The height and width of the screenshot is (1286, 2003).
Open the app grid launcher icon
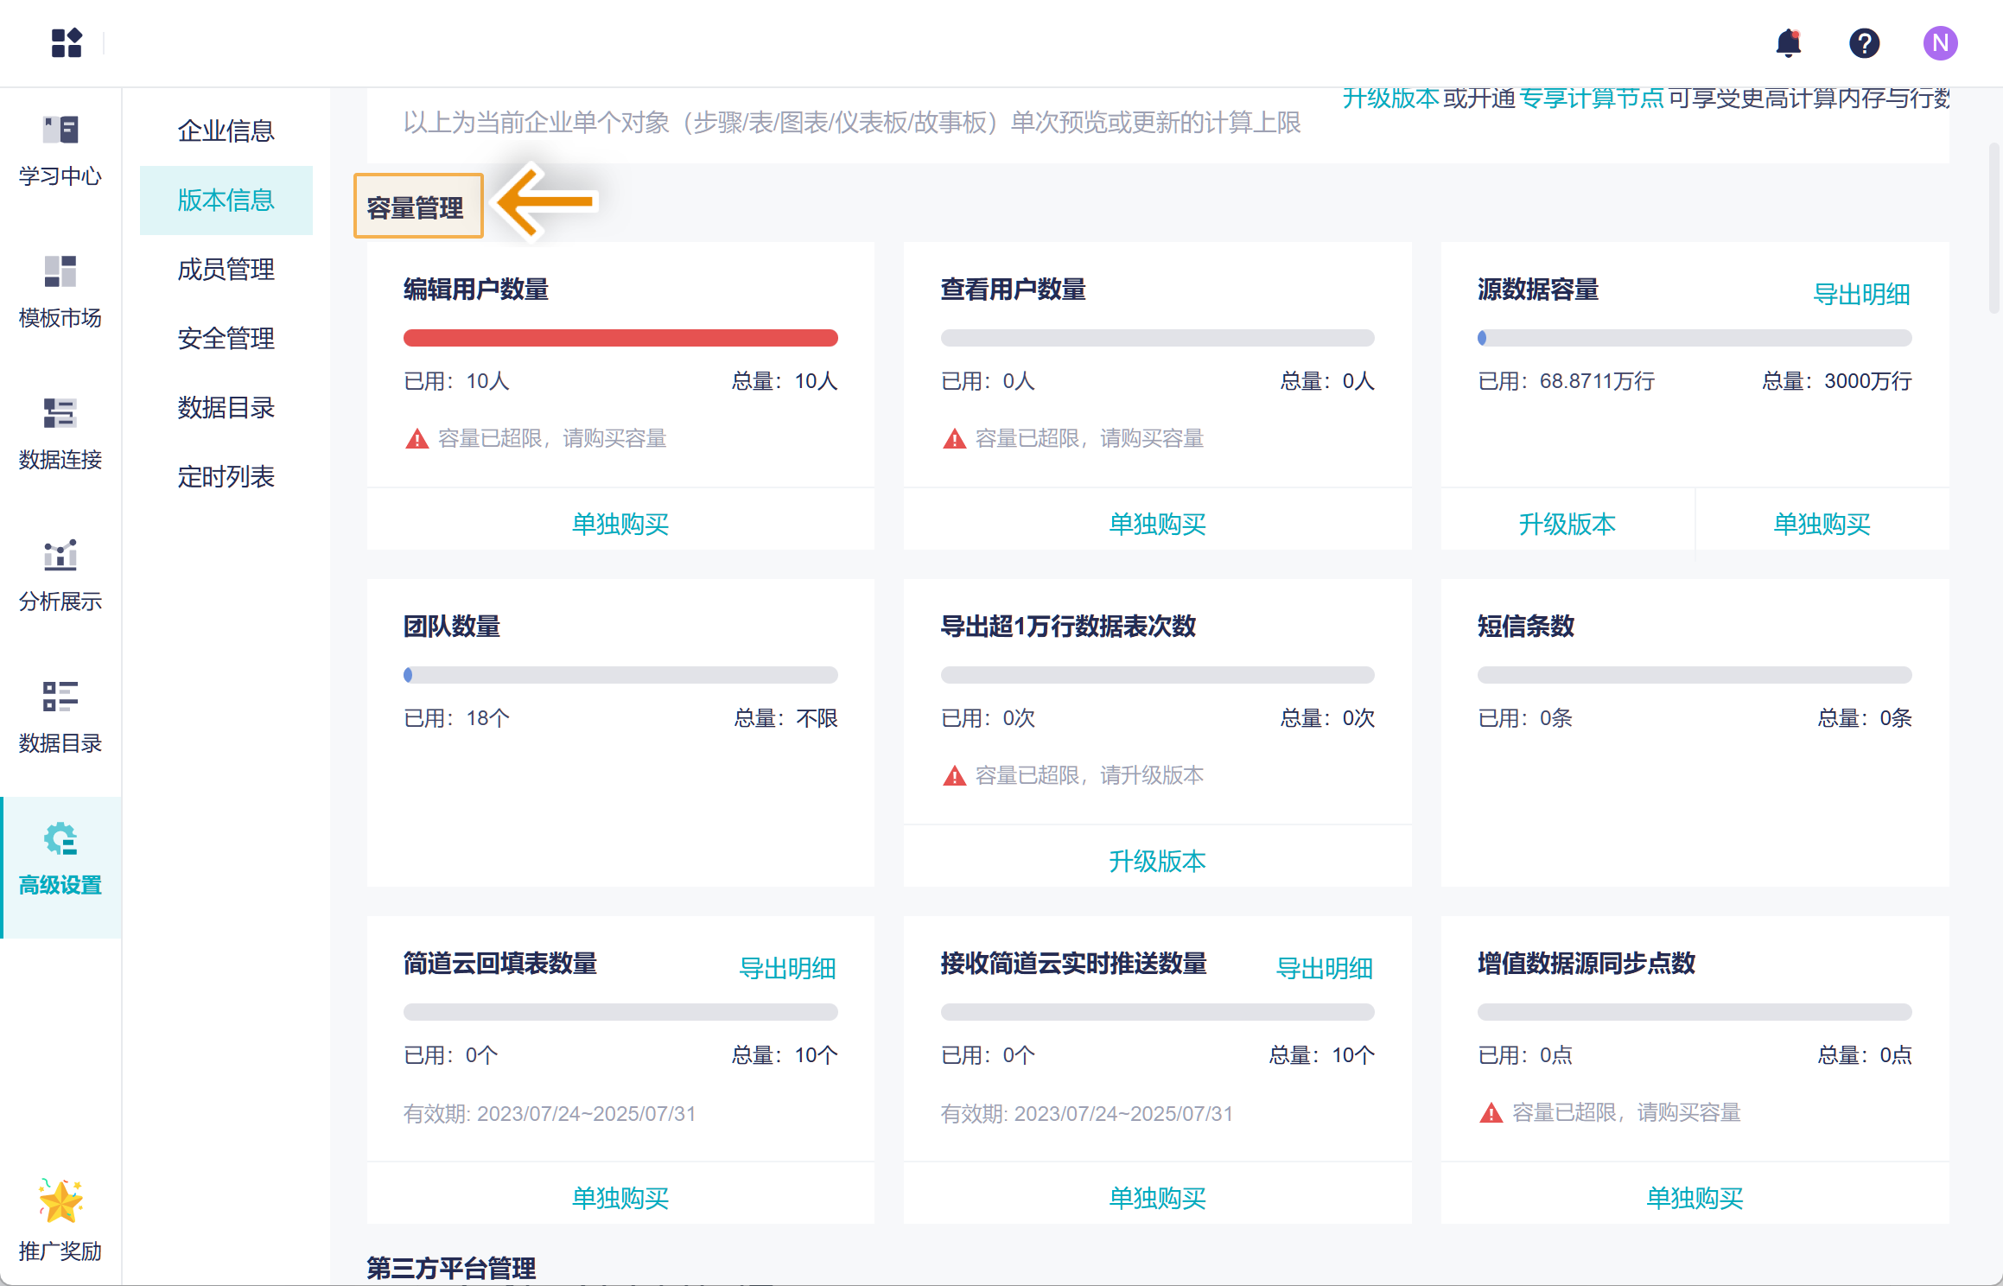click(x=66, y=42)
